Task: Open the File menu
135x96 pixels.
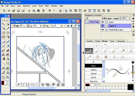Action: (x=2, y=6)
